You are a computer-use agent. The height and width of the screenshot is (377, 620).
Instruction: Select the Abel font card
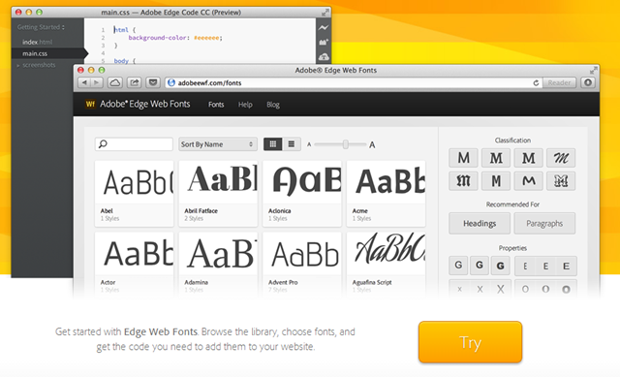click(134, 194)
